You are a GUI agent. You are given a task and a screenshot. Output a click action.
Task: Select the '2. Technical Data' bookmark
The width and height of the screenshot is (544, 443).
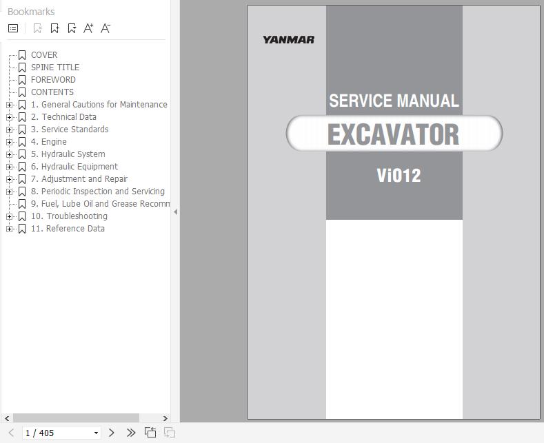(63, 117)
